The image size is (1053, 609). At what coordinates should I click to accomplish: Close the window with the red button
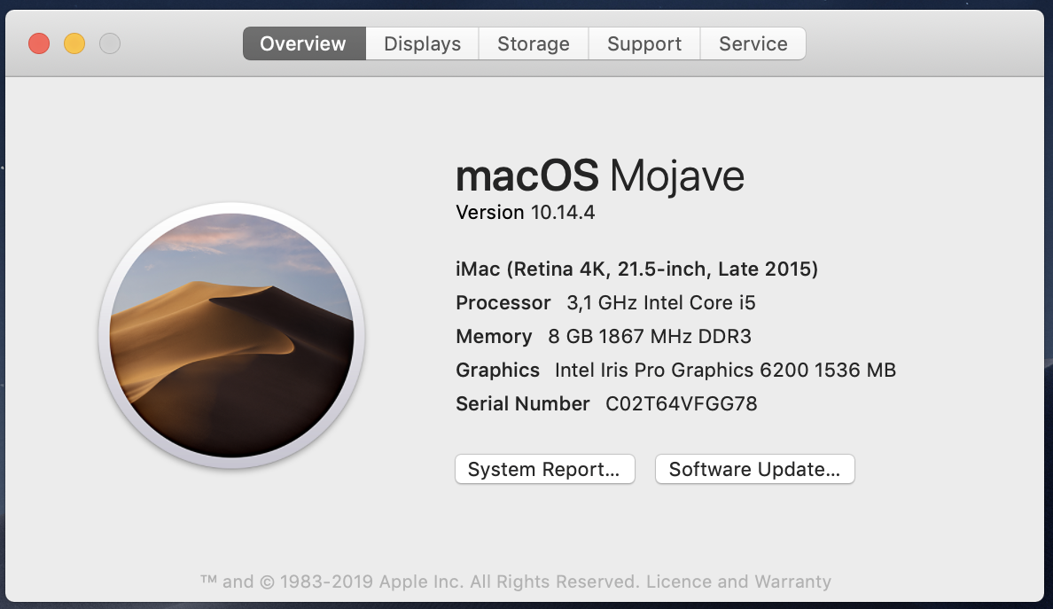(39, 43)
